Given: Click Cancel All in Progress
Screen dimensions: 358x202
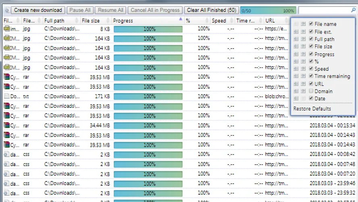Looking at the screenshot, I should click(155, 10).
